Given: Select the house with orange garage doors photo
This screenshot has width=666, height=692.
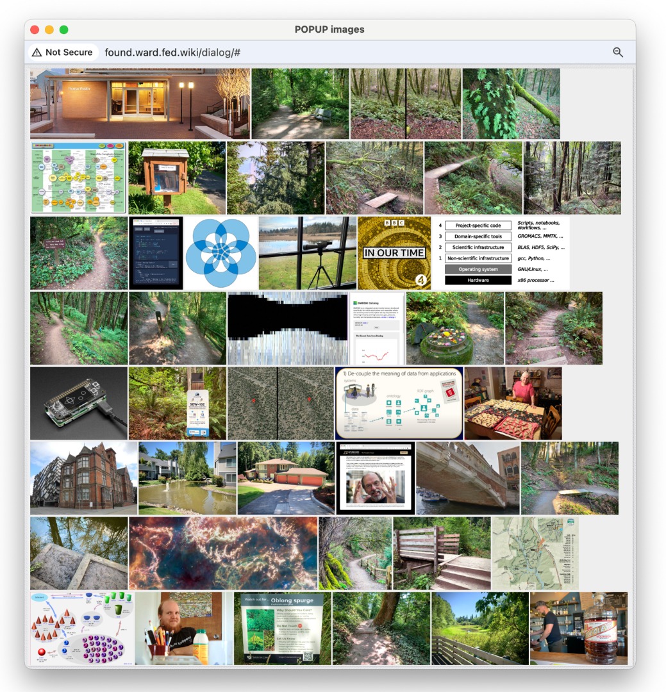Looking at the screenshot, I should point(286,478).
